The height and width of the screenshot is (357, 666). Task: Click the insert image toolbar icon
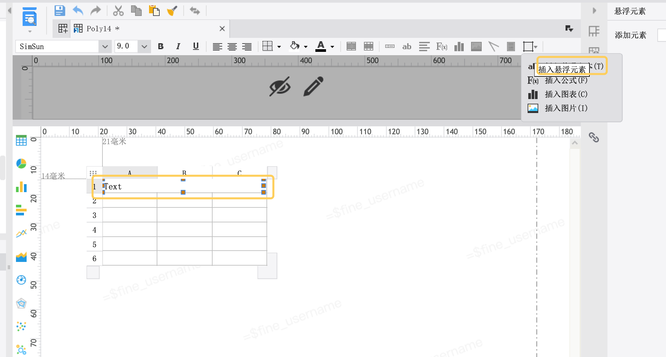click(476, 46)
